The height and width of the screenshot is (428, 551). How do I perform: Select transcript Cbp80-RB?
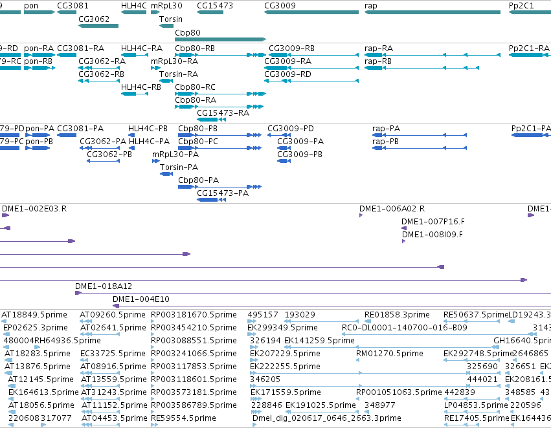click(195, 48)
